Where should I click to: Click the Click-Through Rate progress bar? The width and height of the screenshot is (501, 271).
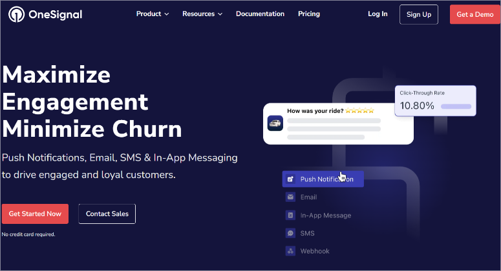456,106
